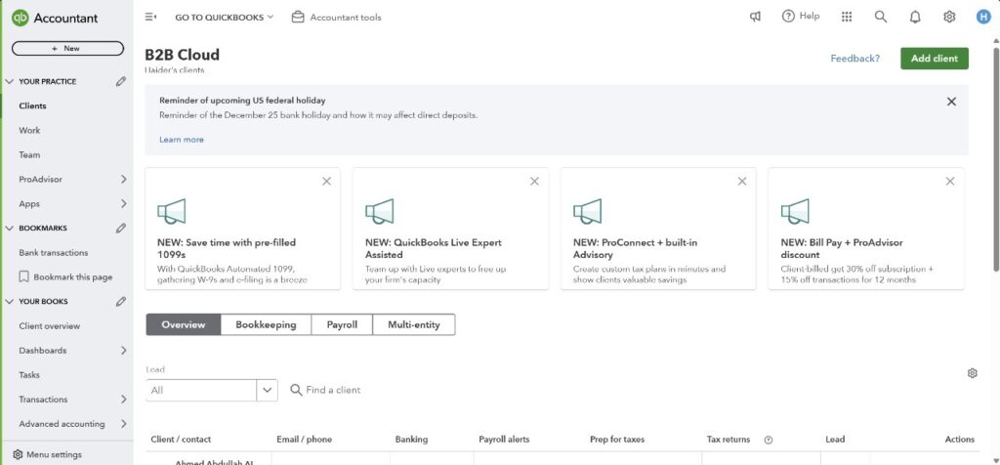Image resolution: width=1000 pixels, height=465 pixels.
Task: Click the bookmark icon beside Bookmark this page
Action: click(24, 277)
